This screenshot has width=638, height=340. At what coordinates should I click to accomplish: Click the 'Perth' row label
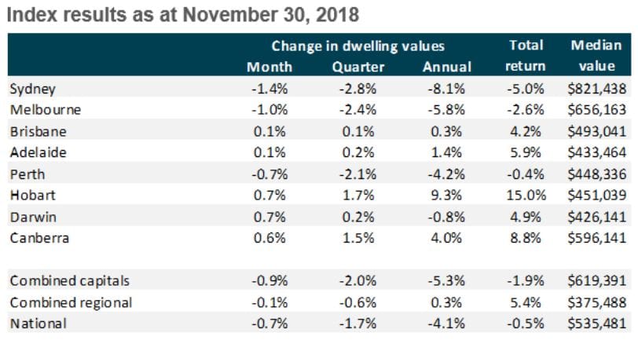25,173
